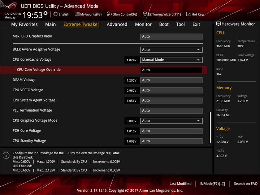This screenshot has height=195, width=260.
Task: Open the My Favorites tab
Action: point(25,25)
